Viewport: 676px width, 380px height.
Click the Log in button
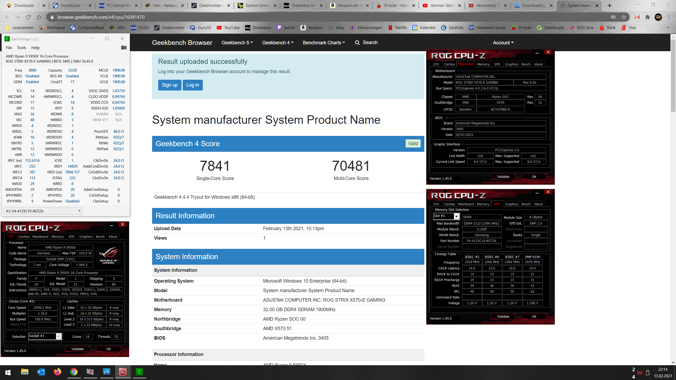point(193,85)
